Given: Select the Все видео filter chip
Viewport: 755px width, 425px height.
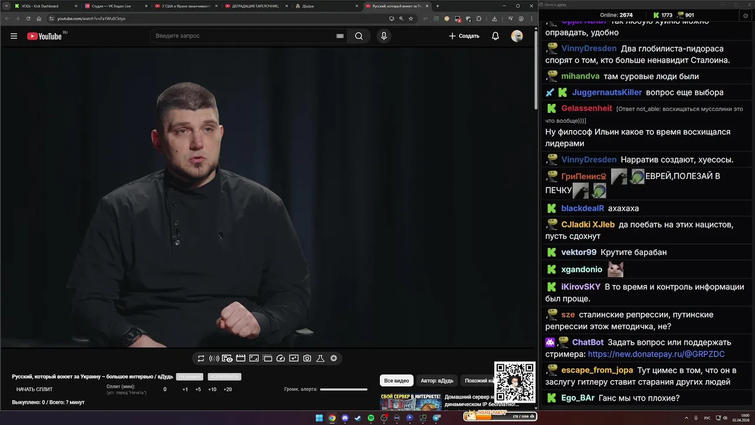Looking at the screenshot, I should (396, 381).
